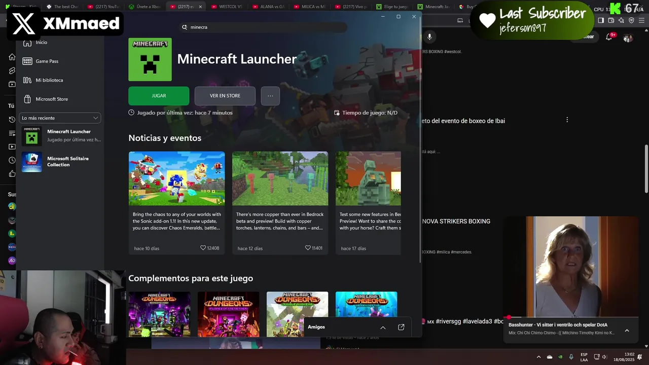Open the Hidden Depths Minecraft Dungeons add-on thumbnail
649x365 pixels.
click(x=366, y=305)
